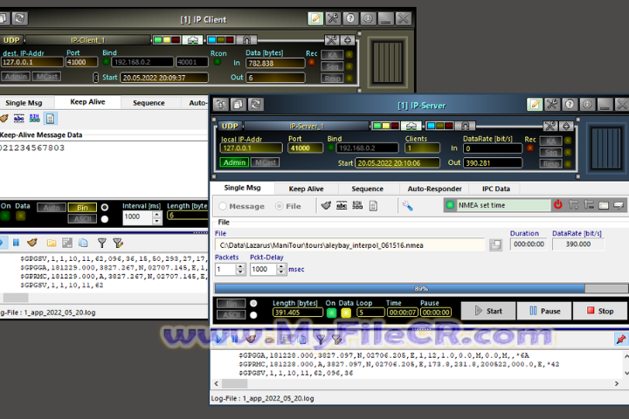Image resolution: width=629 pixels, height=419 pixels.
Task: Select BIN format icon in IP-Server toolbar
Action: click(357, 206)
